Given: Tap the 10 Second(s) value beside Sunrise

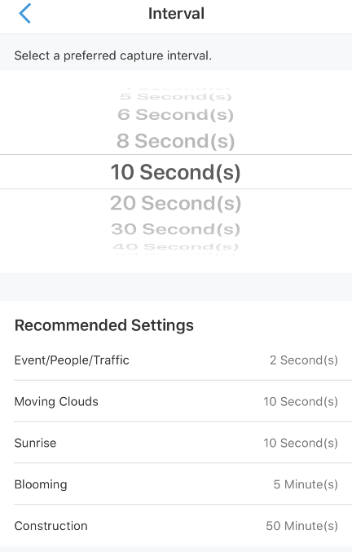Looking at the screenshot, I should 301,443.
